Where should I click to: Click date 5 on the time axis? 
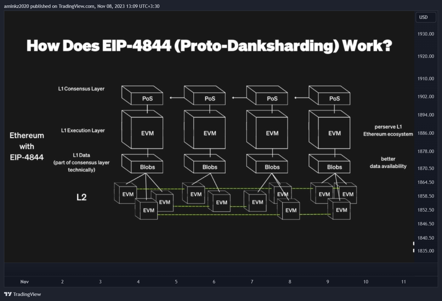(176, 282)
